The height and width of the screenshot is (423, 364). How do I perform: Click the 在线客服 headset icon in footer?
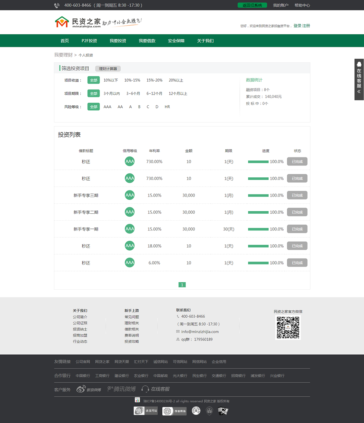(145, 389)
